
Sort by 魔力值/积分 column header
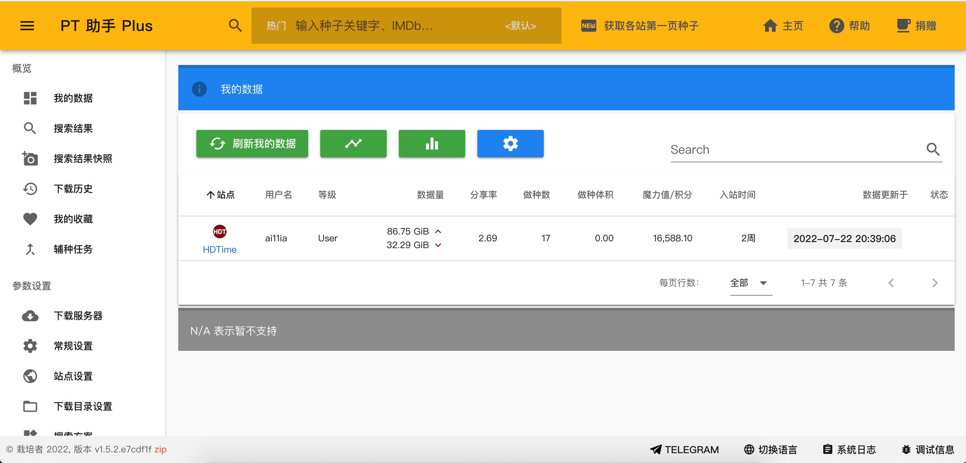(667, 195)
